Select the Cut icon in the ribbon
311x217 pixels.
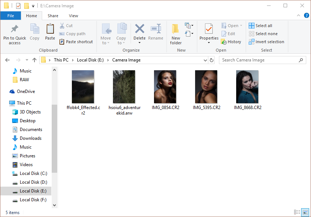63,25
